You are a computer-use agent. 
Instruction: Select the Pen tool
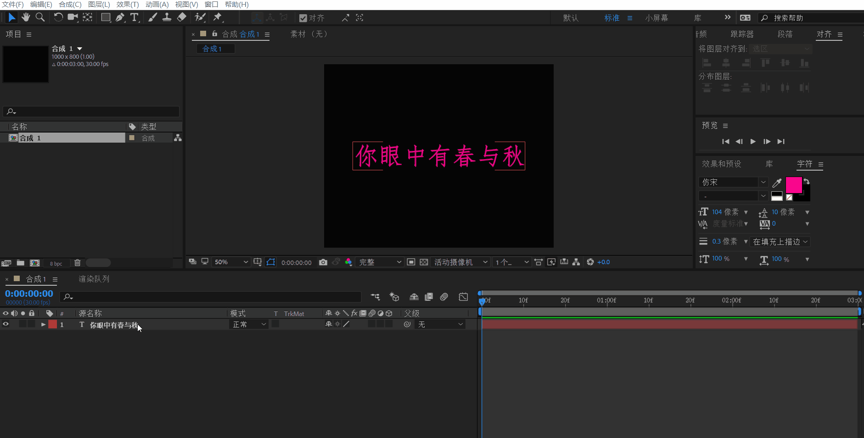(120, 17)
